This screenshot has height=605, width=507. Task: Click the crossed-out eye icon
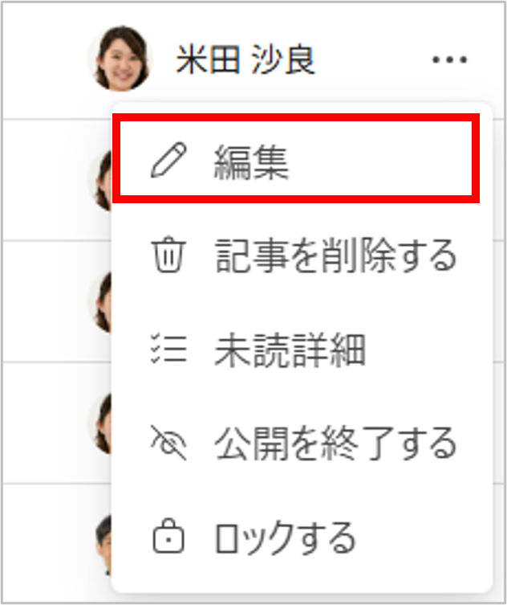[168, 444]
